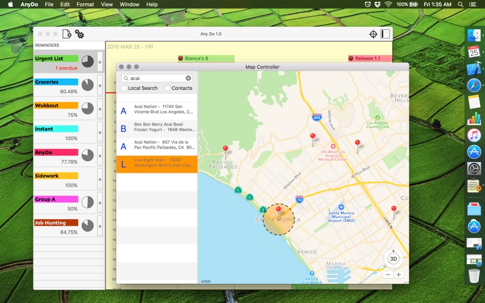485x303 pixels.
Task: Click the Interstate 405 shield on map
Action: (316, 117)
